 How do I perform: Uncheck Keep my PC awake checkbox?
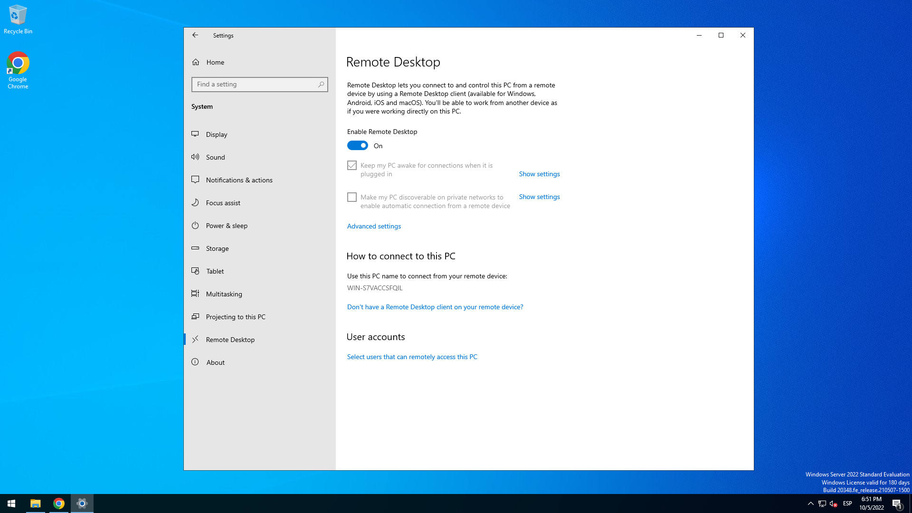coord(352,165)
